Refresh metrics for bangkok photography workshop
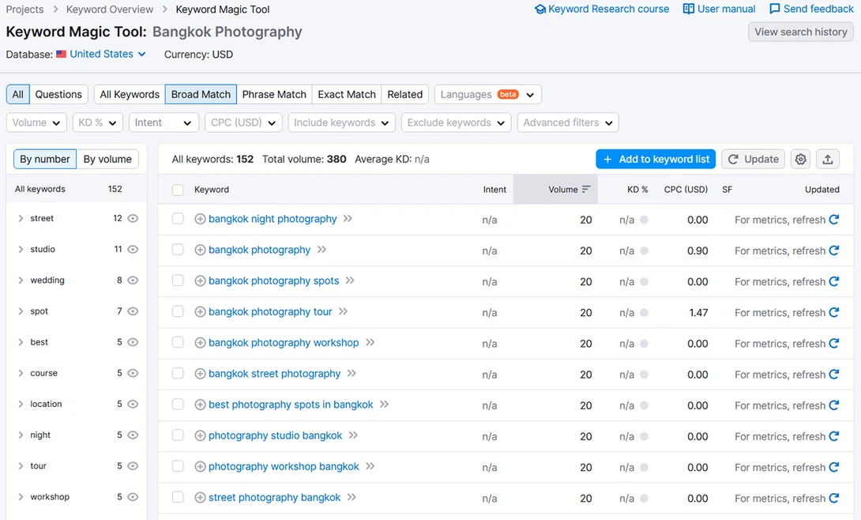Screen dimensions: 861x520 tap(834, 343)
